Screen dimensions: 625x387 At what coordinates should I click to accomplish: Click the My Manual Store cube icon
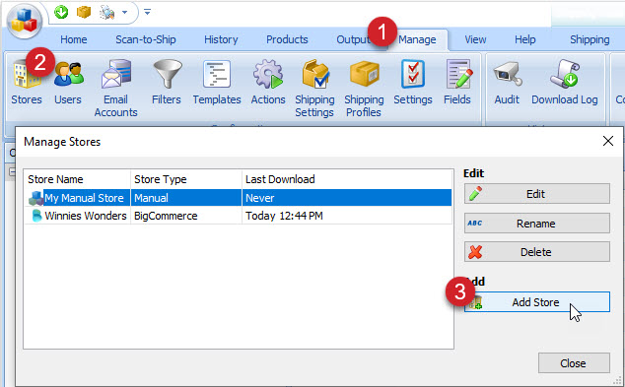(35, 198)
